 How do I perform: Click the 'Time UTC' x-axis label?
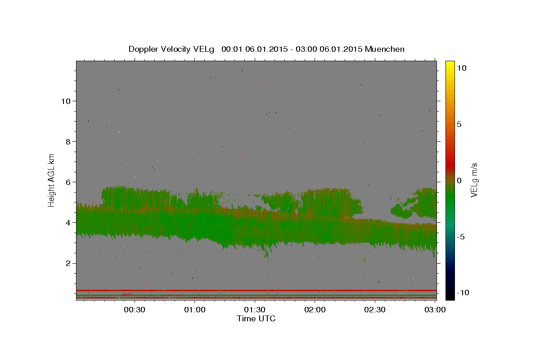click(256, 319)
